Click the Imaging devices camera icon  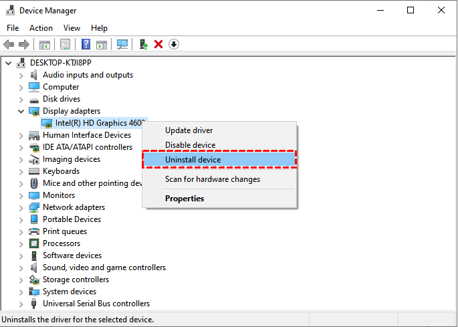tap(34, 159)
